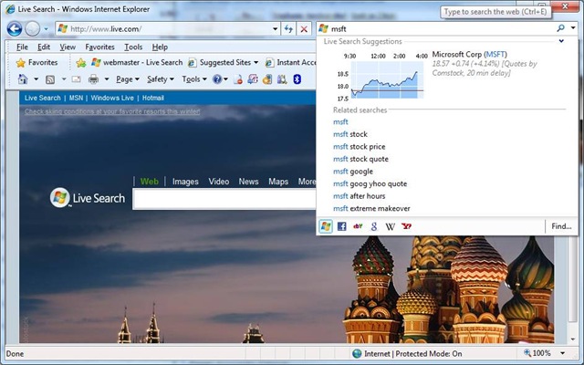
Task: Click the Read Mail envelope icon
Action: (77, 79)
